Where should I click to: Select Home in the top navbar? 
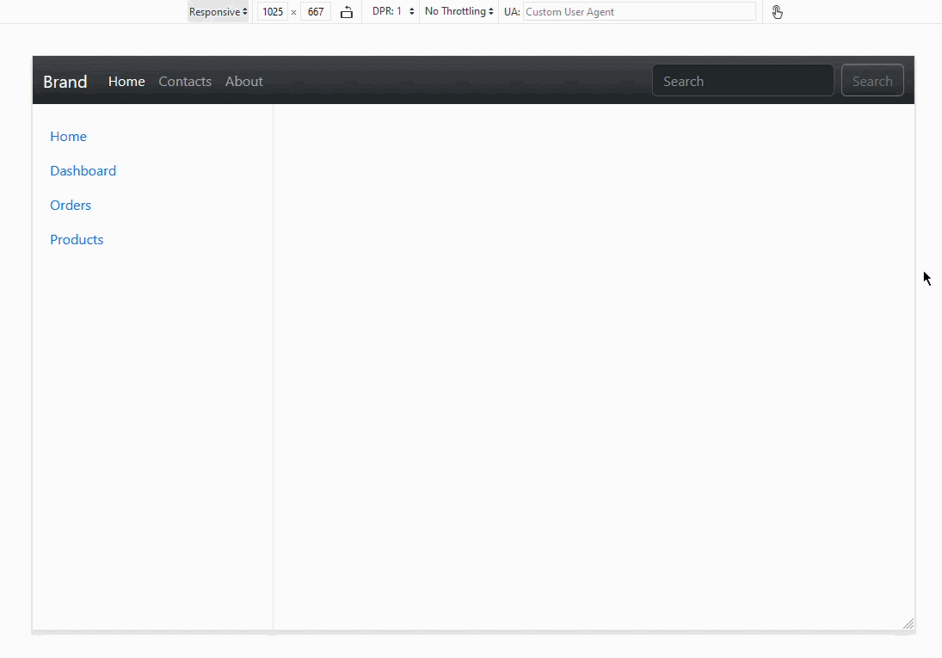[x=126, y=81]
